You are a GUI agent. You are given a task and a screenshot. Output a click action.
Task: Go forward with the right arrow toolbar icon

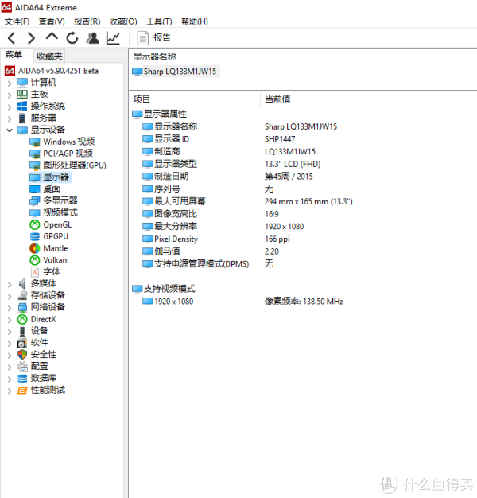pos(31,38)
